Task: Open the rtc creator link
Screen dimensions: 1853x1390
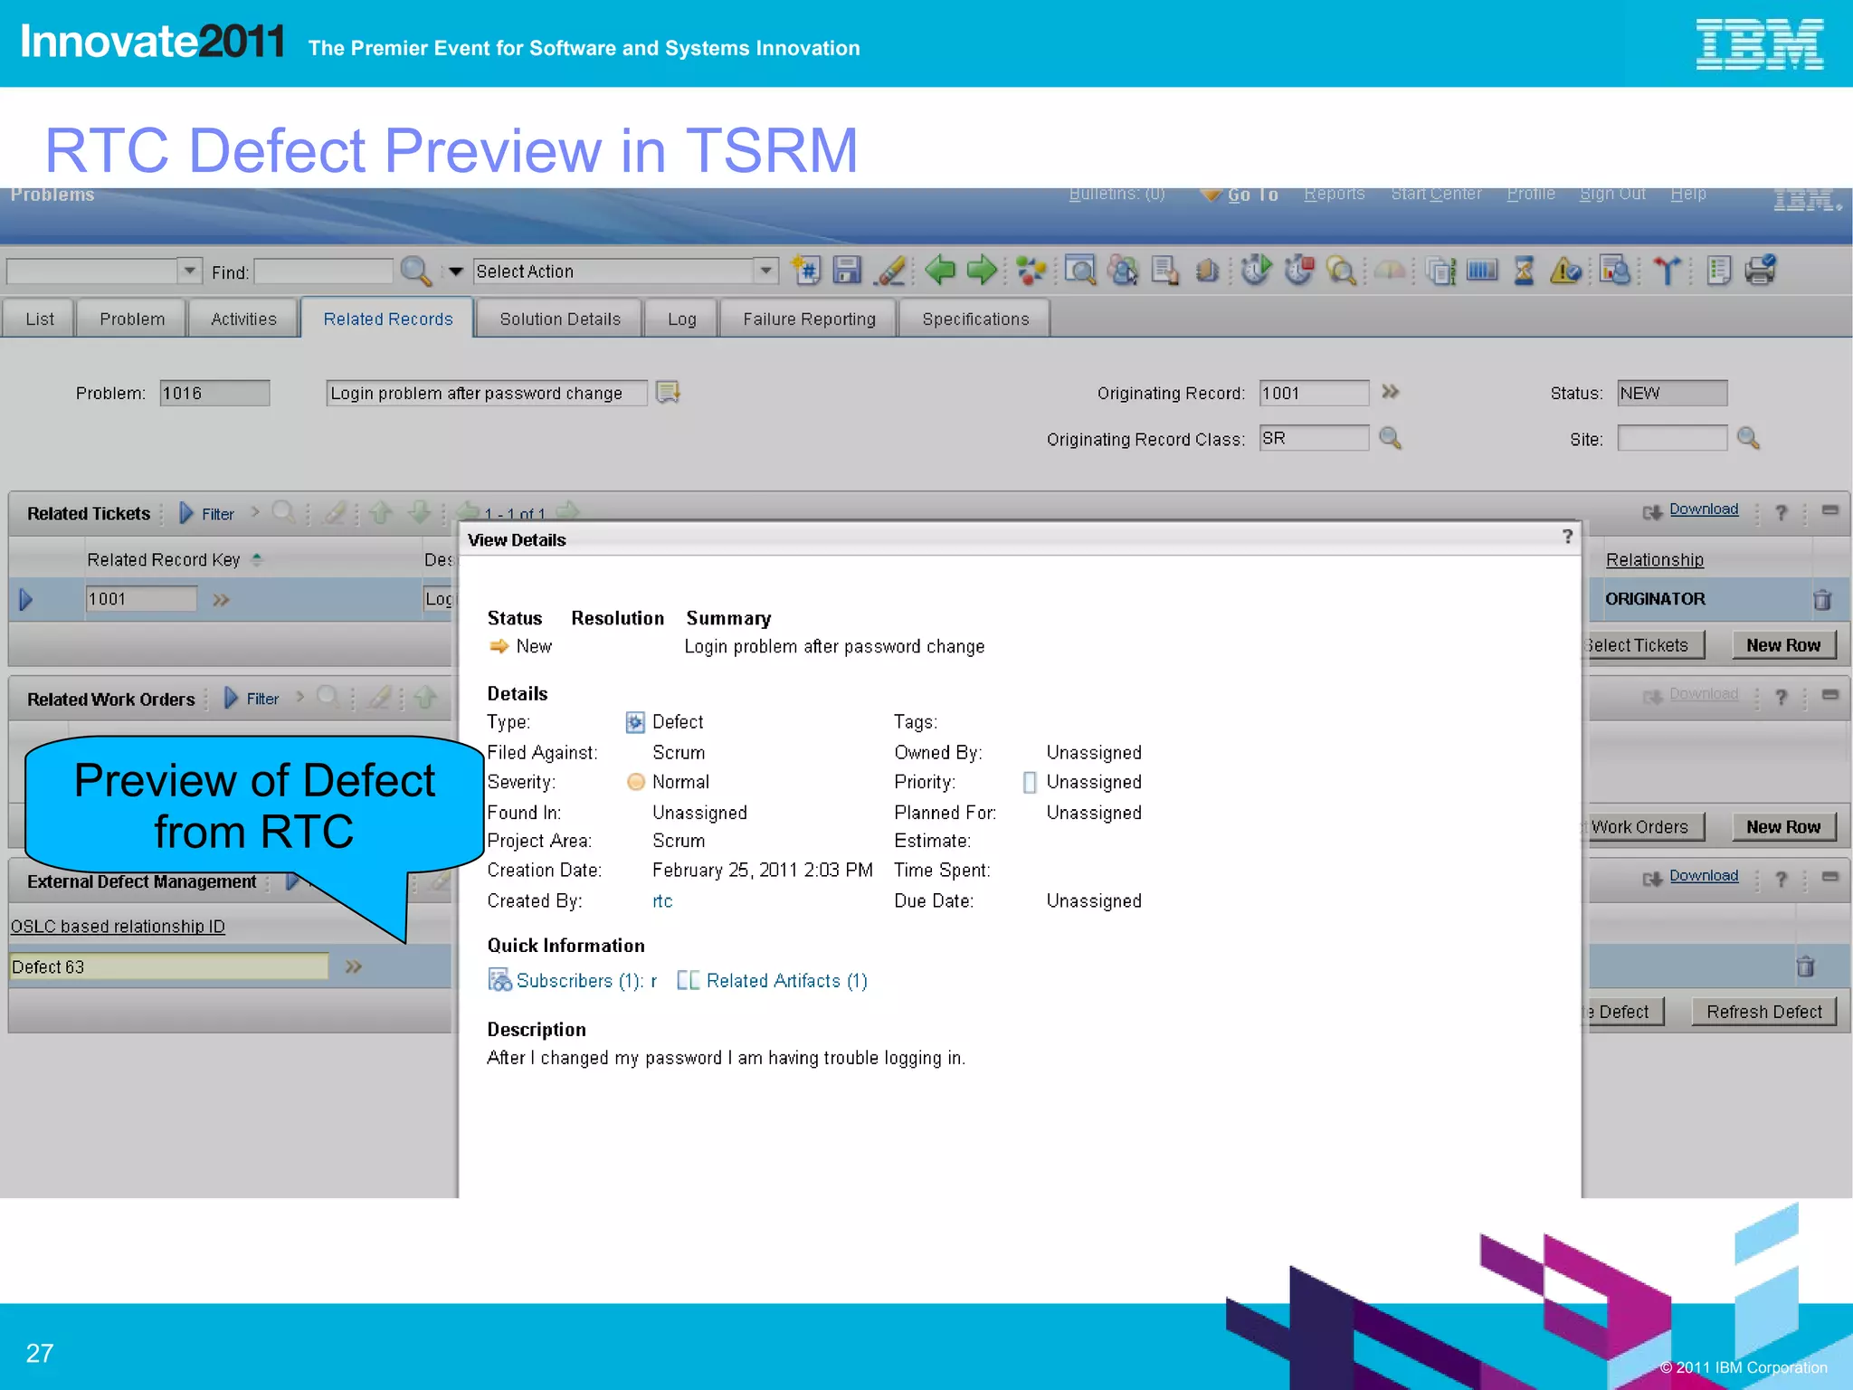Action: (x=662, y=900)
